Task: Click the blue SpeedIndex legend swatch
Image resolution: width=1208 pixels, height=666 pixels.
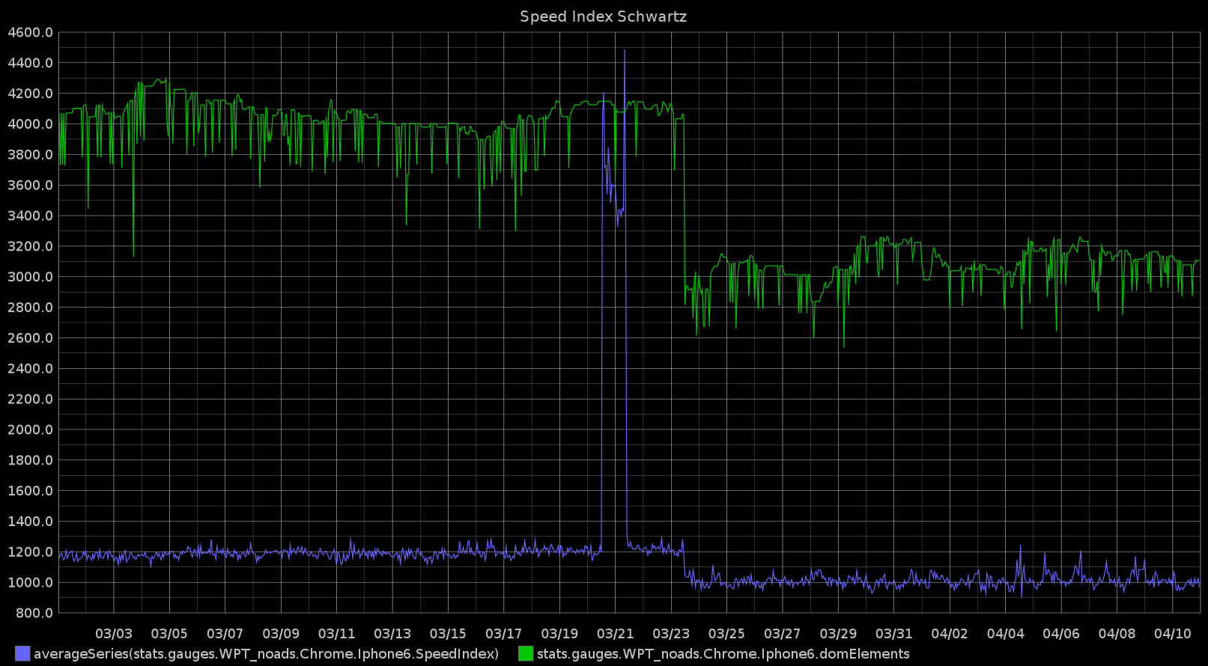Action: pos(22,653)
